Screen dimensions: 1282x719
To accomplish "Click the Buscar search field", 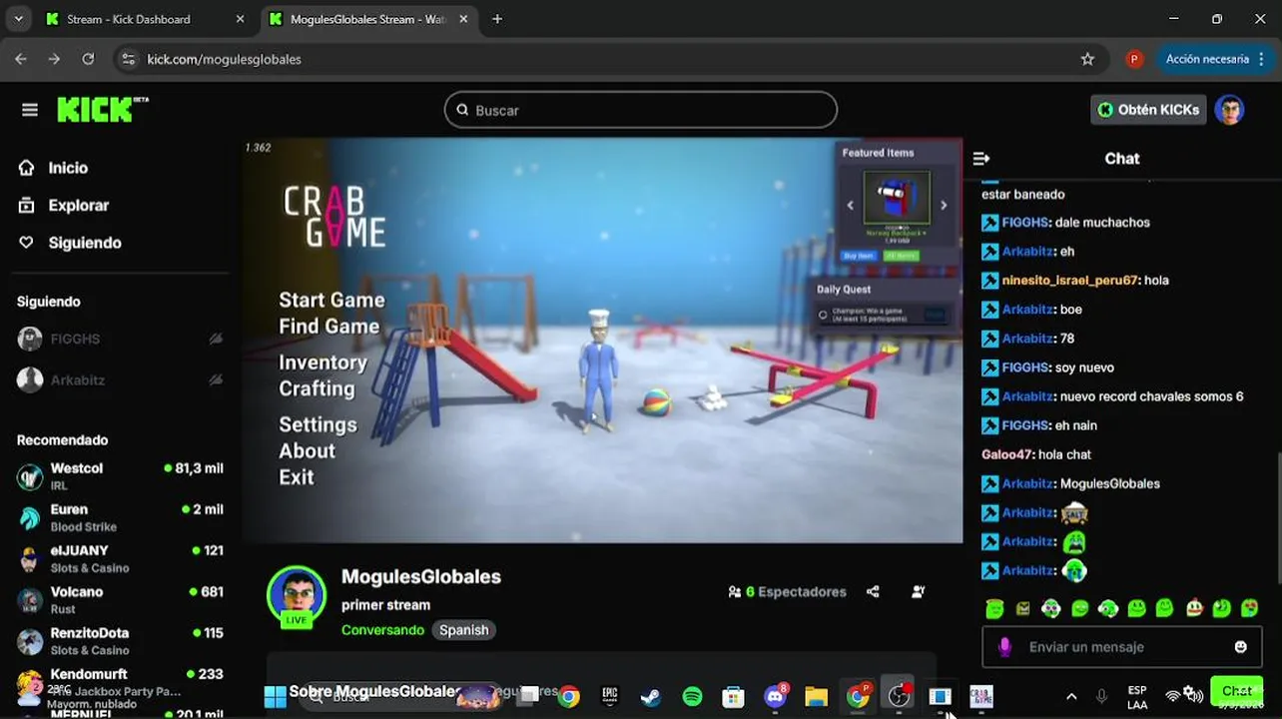I will tap(640, 110).
